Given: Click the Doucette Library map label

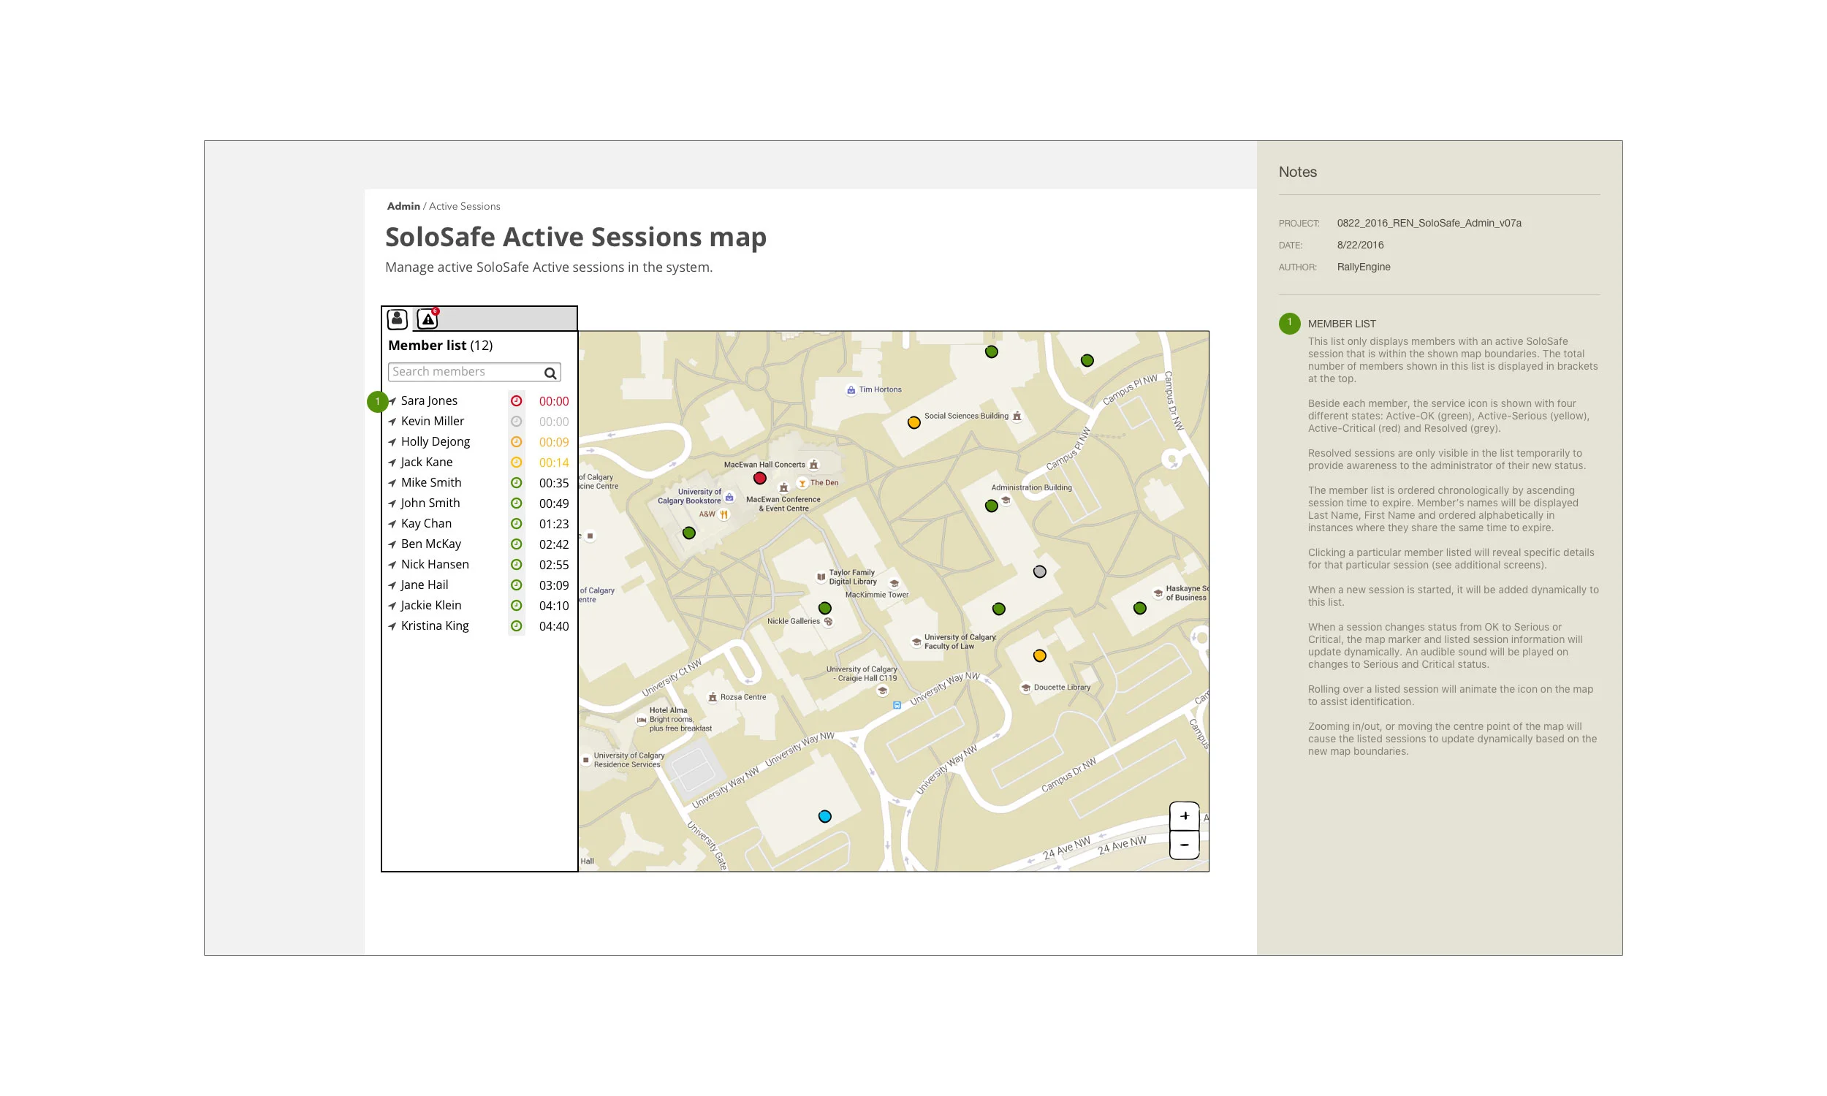Looking at the screenshot, I should tap(1062, 688).
